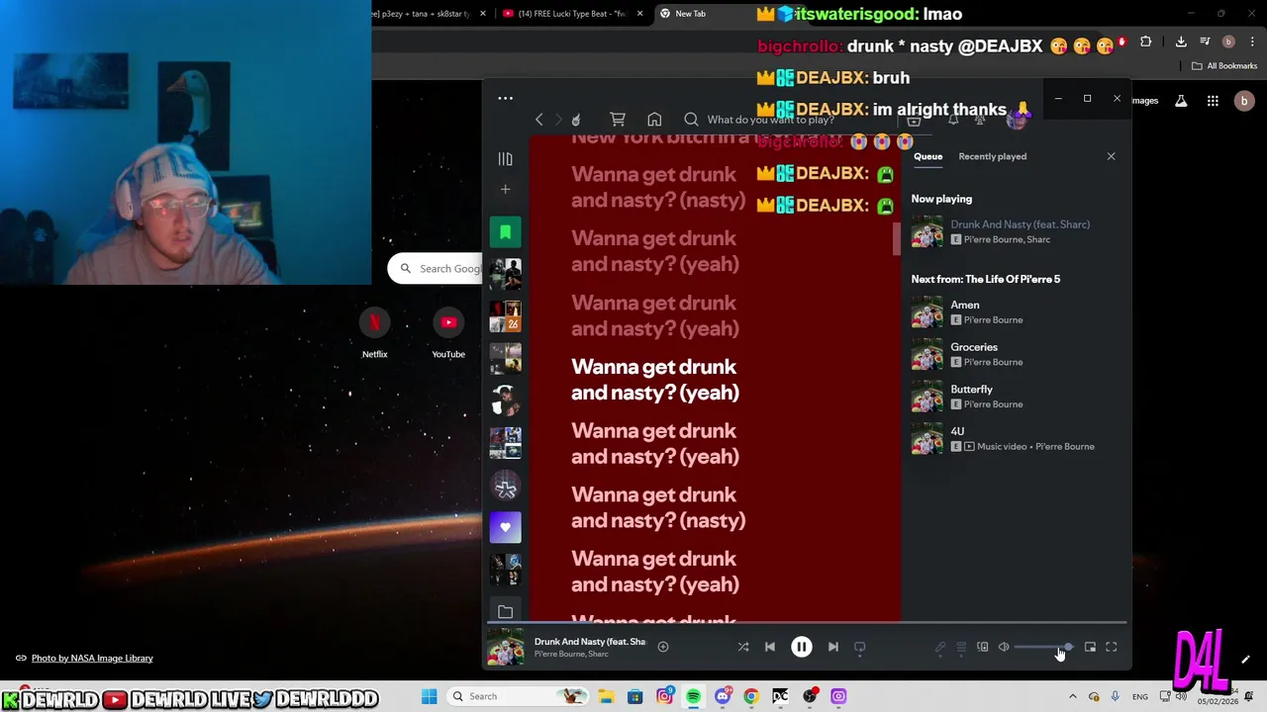Open the miniplayer
The width and height of the screenshot is (1267, 712).
click(1090, 648)
